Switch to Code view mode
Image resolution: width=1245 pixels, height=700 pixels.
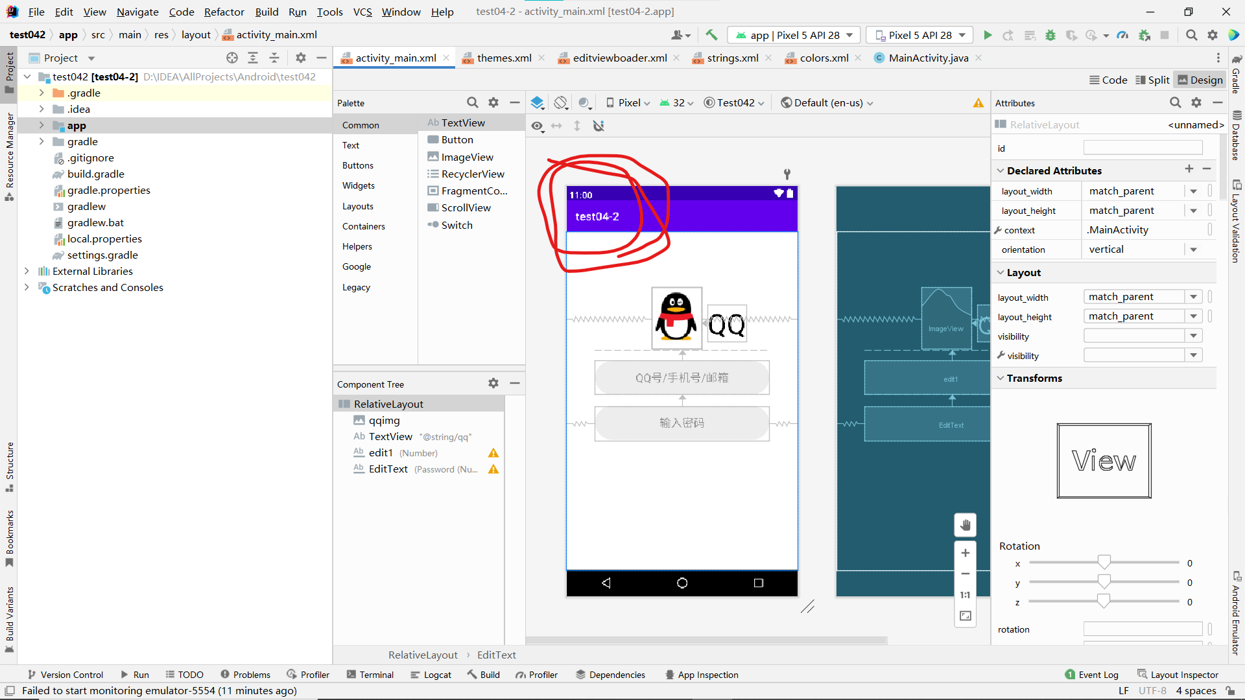click(1108, 80)
